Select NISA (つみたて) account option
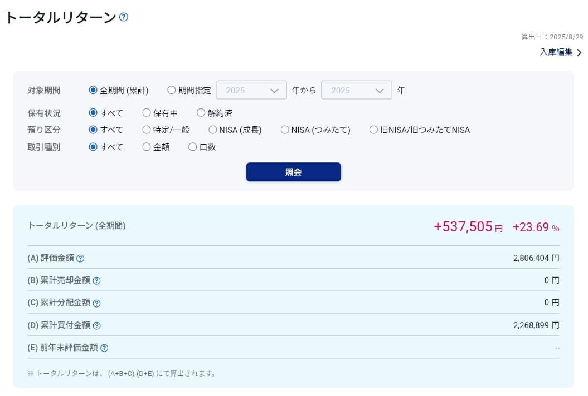 coord(285,130)
